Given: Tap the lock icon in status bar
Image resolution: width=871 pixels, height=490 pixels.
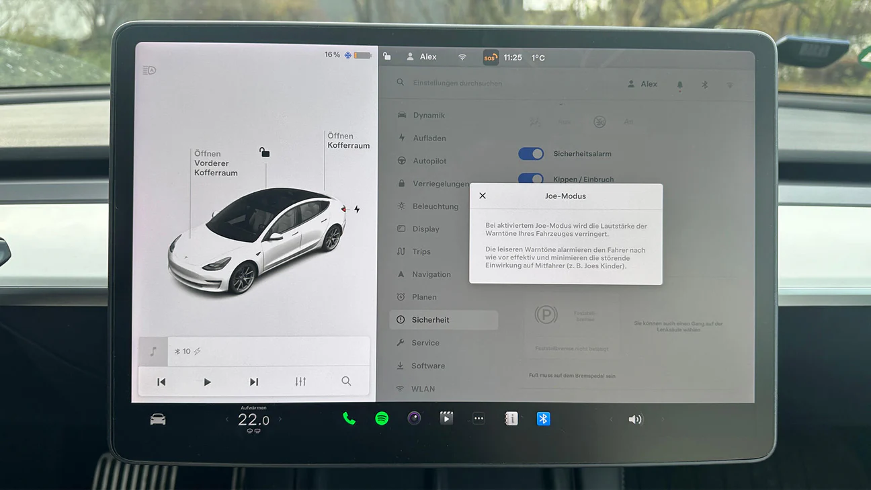Looking at the screenshot, I should tap(387, 56).
